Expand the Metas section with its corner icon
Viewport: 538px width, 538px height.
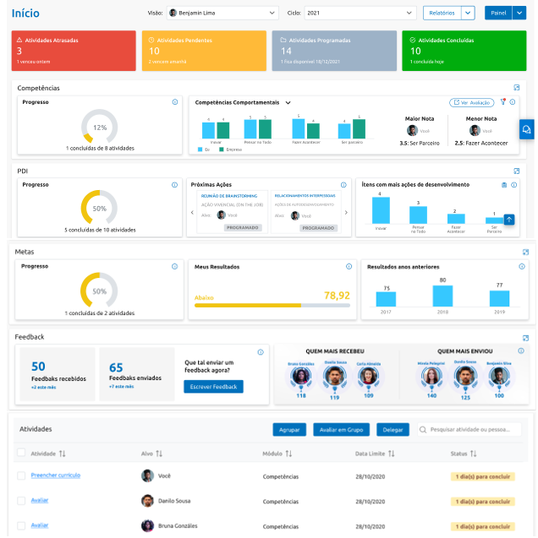525,252
